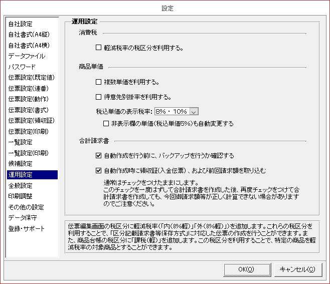Go to データファイル settings

click(27, 56)
